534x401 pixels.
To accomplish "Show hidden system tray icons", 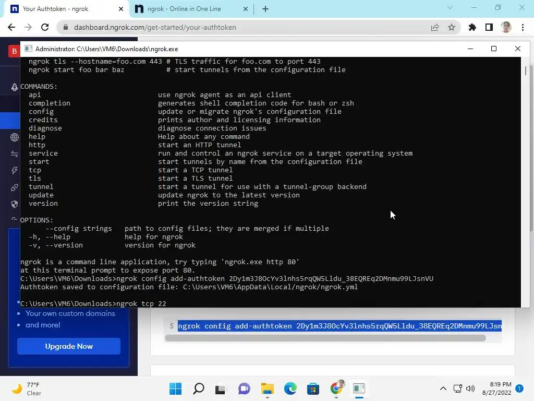I will (443, 388).
